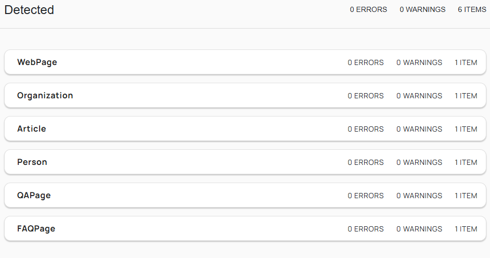Image resolution: width=490 pixels, height=258 pixels.
Task: Click WebPage row's 1 ITEM label
Action: click(x=466, y=62)
